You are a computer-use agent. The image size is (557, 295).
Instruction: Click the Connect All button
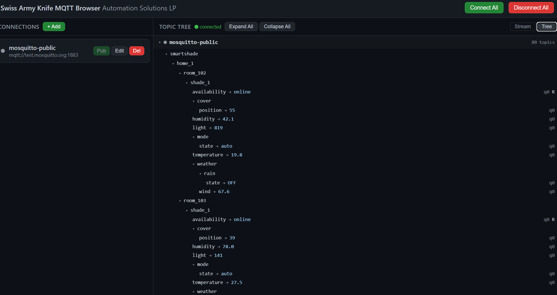pyautogui.click(x=484, y=8)
